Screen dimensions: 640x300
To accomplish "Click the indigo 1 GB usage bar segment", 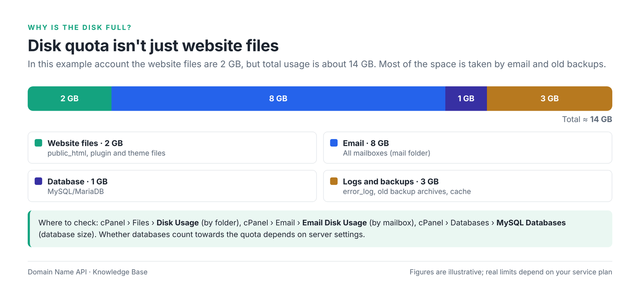I will point(466,99).
